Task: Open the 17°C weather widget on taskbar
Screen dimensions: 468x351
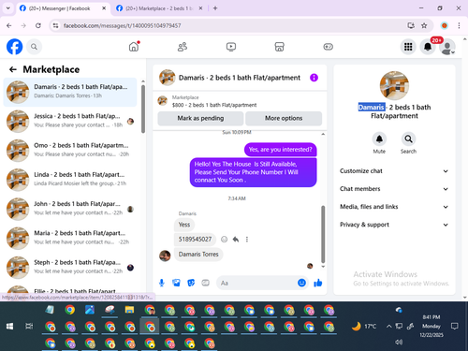Action: (x=364, y=327)
